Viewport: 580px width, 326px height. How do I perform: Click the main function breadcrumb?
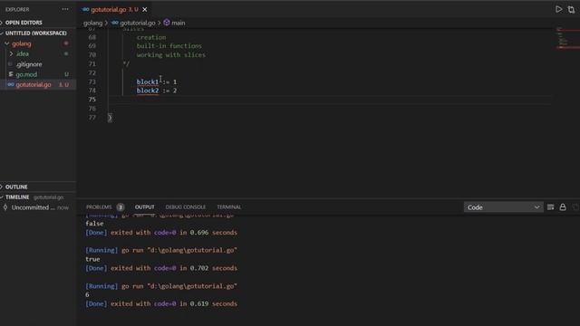174,23
